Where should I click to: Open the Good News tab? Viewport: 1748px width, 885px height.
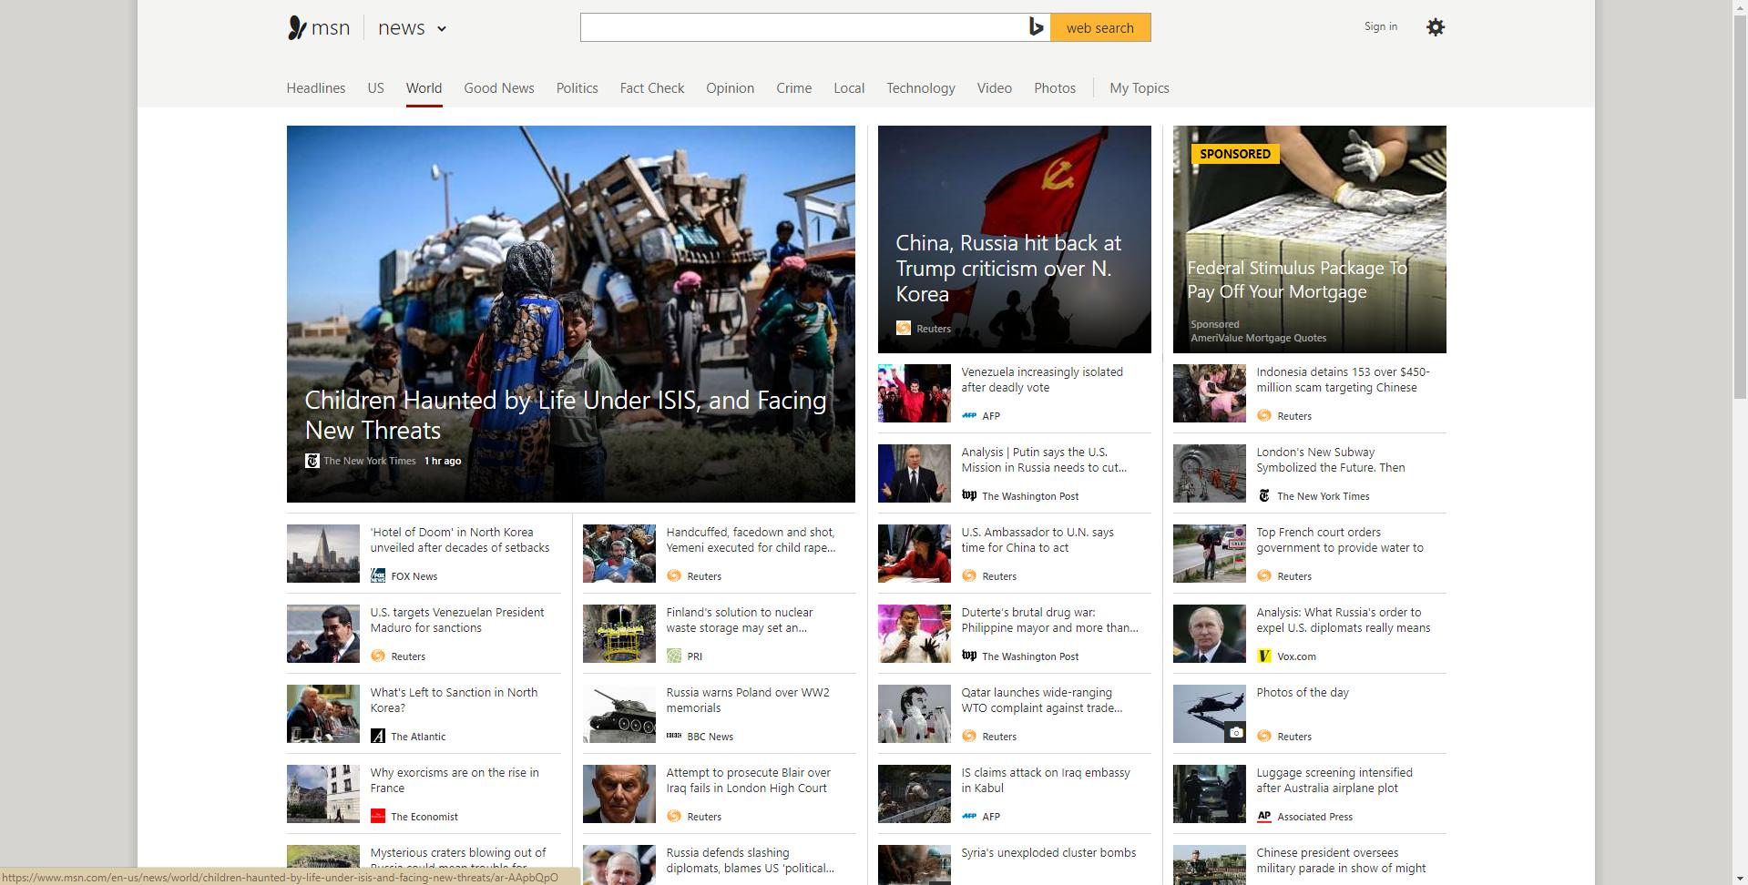[499, 88]
